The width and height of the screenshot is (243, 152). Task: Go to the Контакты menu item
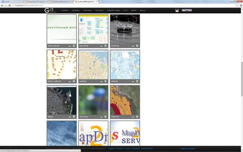[99, 10]
